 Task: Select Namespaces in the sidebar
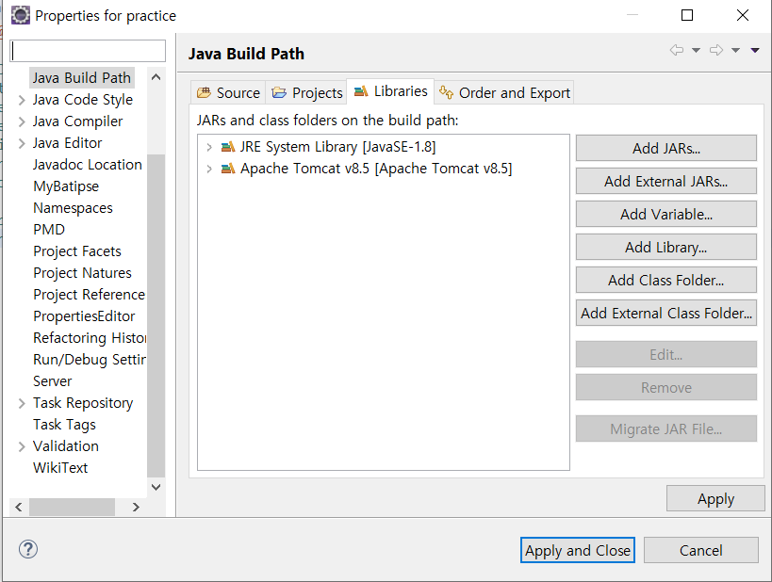[x=73, y=207]
